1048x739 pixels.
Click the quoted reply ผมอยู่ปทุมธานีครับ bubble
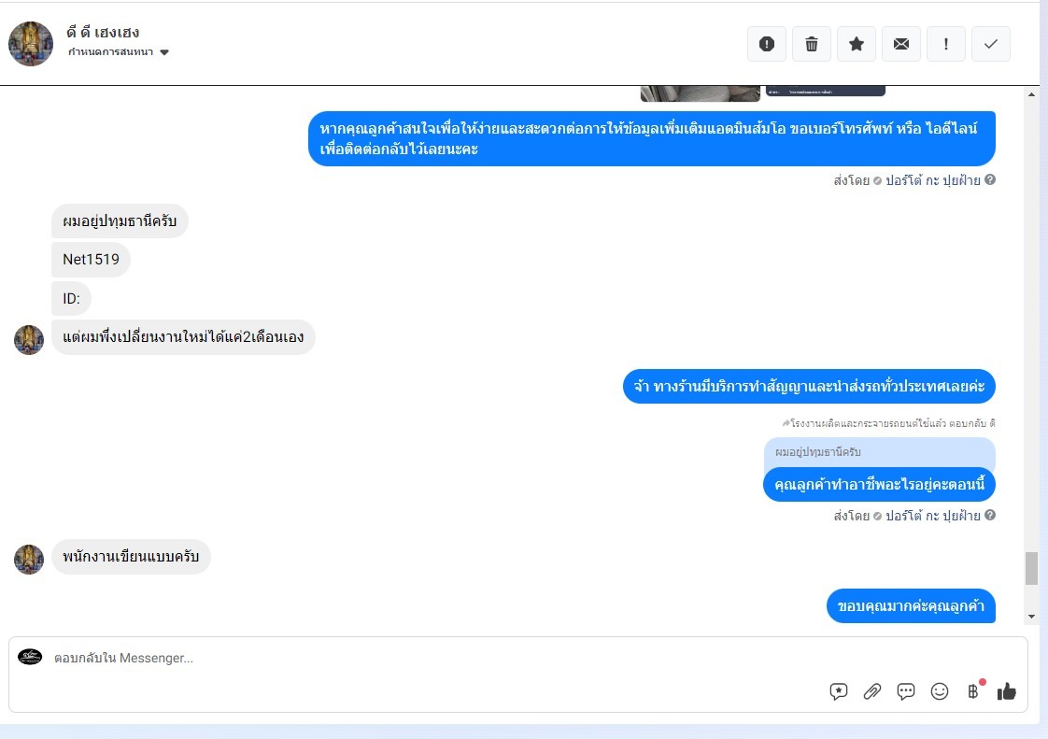(880, 453)
